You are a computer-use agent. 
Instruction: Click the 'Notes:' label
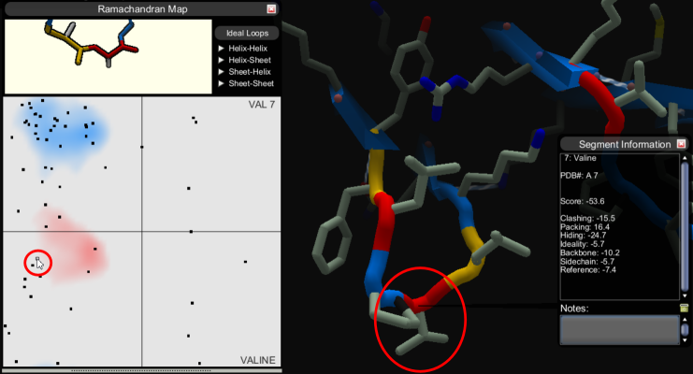pos(574,309)
